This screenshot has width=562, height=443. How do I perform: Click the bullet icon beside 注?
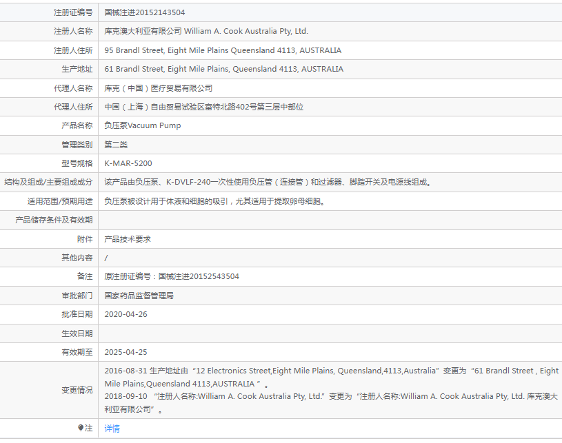[81, 428]
